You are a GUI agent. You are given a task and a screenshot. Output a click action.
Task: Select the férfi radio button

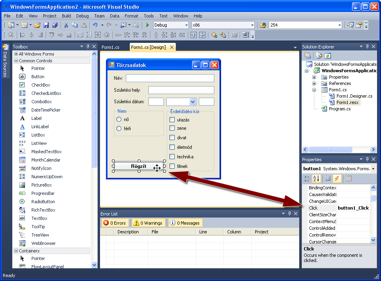click(119, 128)
